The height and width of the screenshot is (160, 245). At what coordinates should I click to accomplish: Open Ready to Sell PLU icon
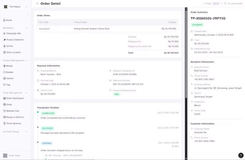pos(4,117)
